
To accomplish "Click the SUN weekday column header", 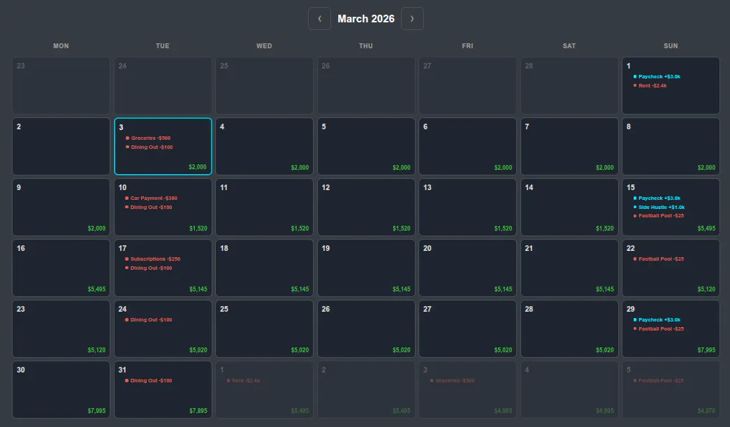I will (671, 45).
